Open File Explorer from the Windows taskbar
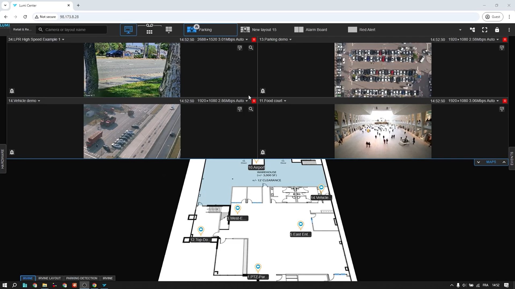 [45, 285]
